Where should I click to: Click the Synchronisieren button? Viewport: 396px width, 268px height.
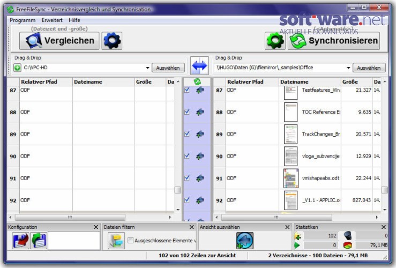coord(334,41)
